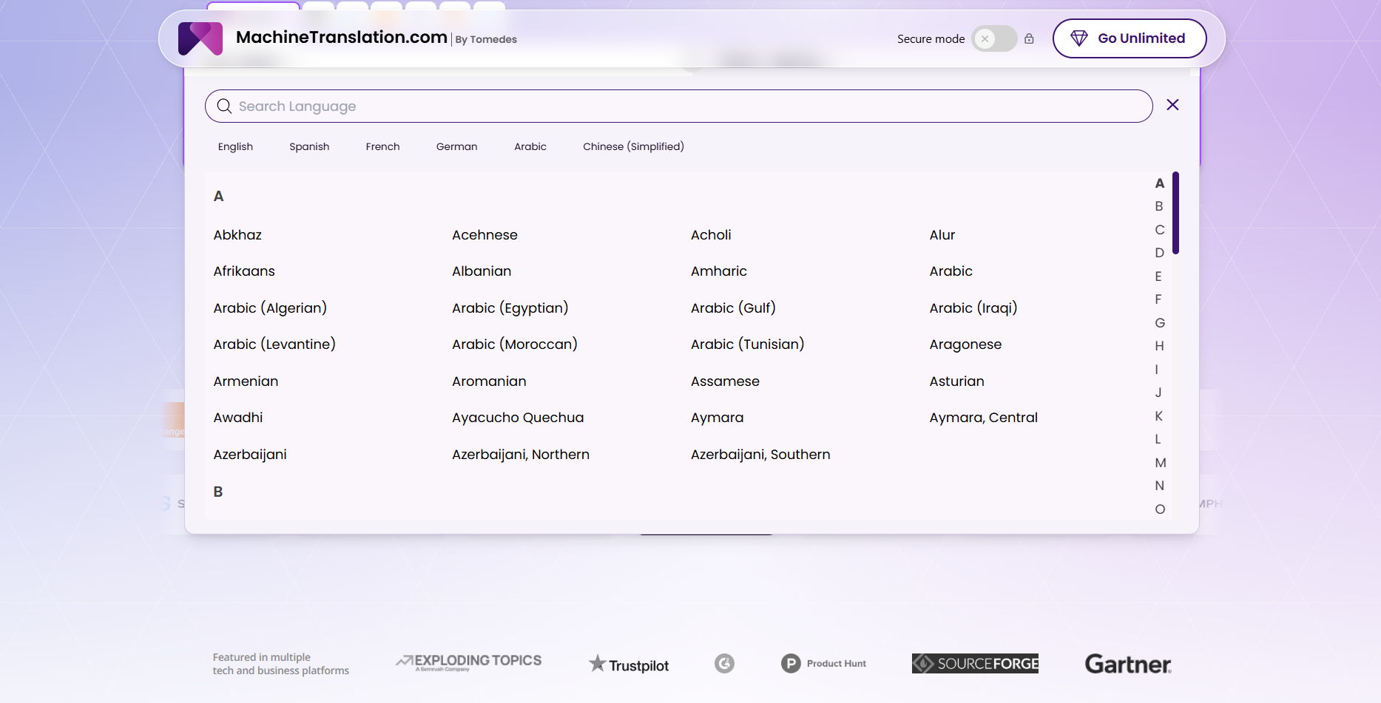Choose Aromanian language

[x=489, y=381]
